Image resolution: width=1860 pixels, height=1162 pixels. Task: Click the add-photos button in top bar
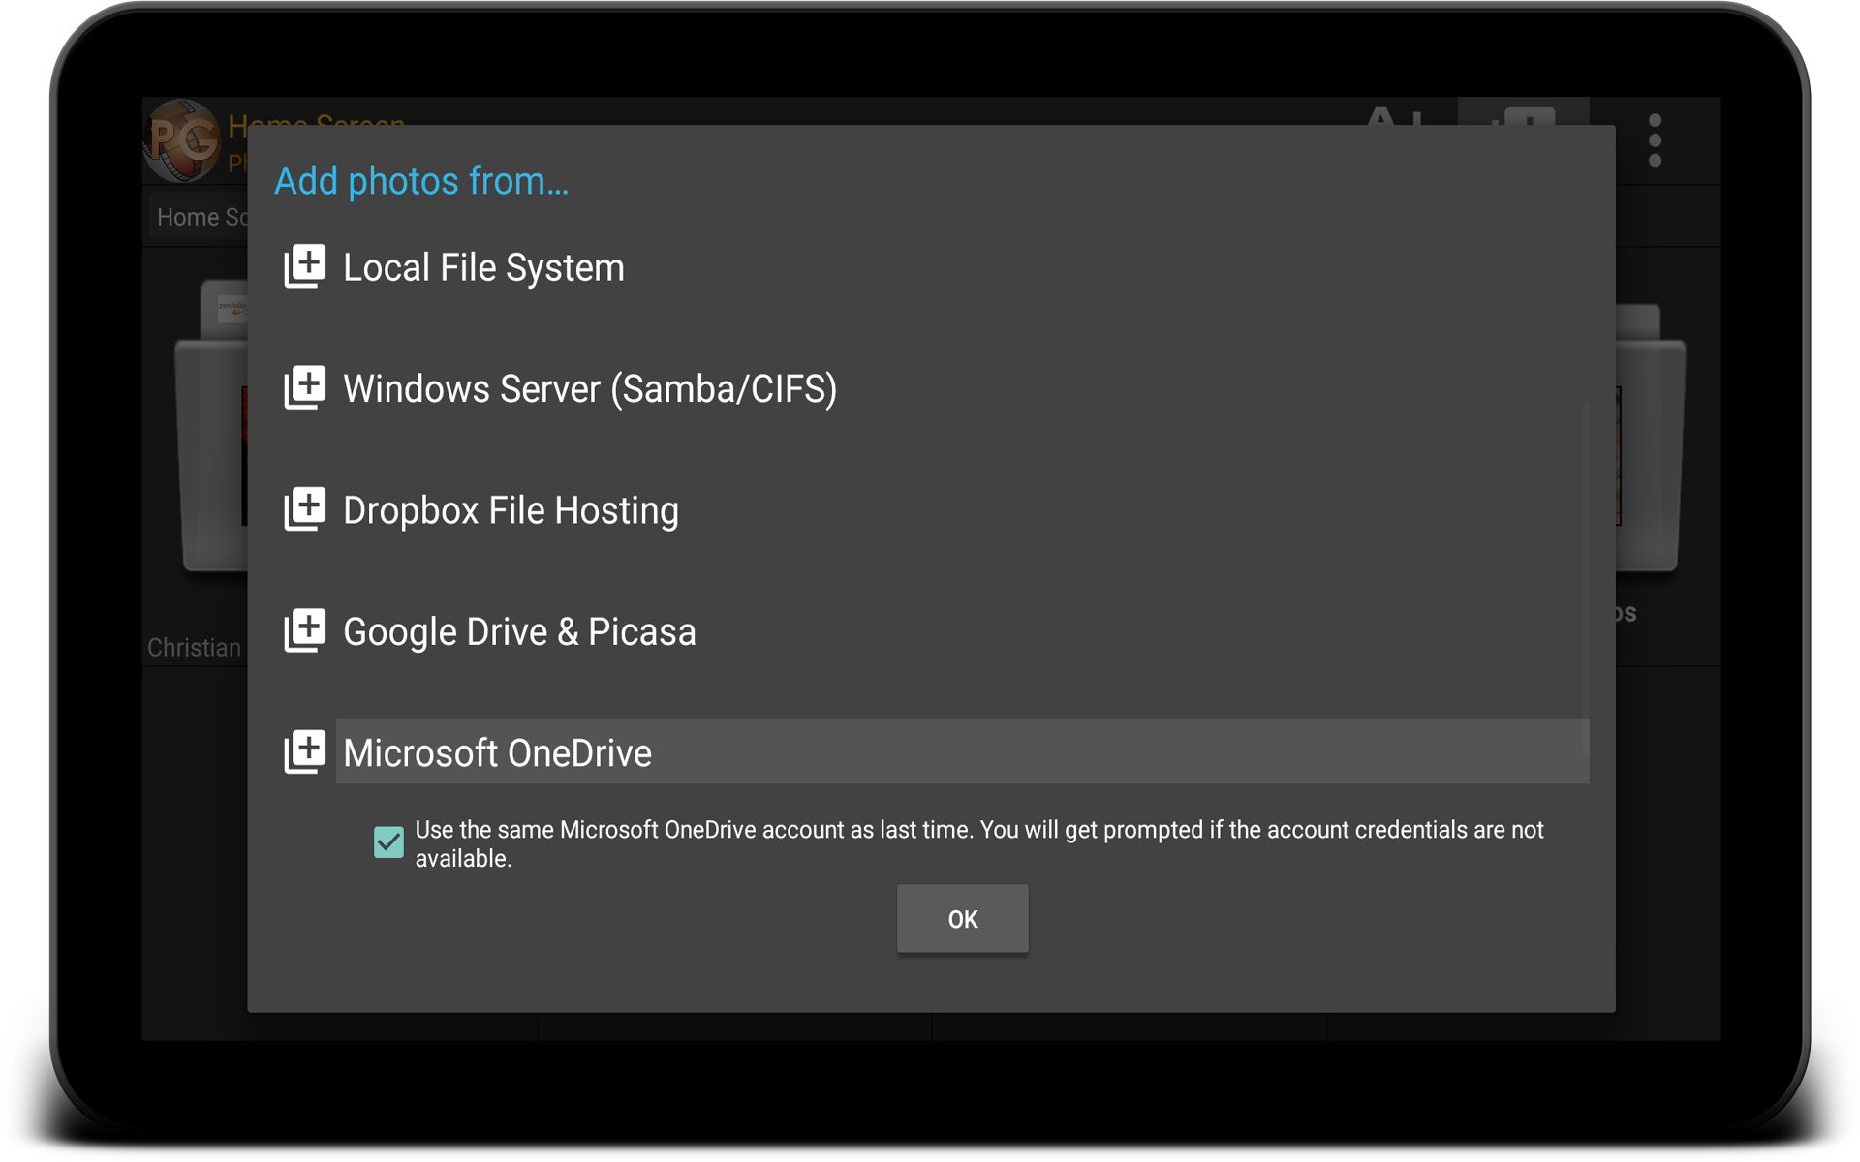(x=1523, y=114)
